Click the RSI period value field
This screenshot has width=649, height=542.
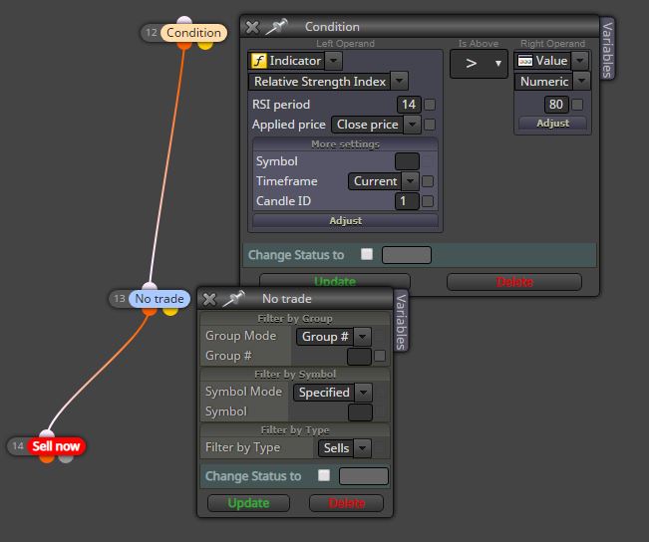point(409,105)
